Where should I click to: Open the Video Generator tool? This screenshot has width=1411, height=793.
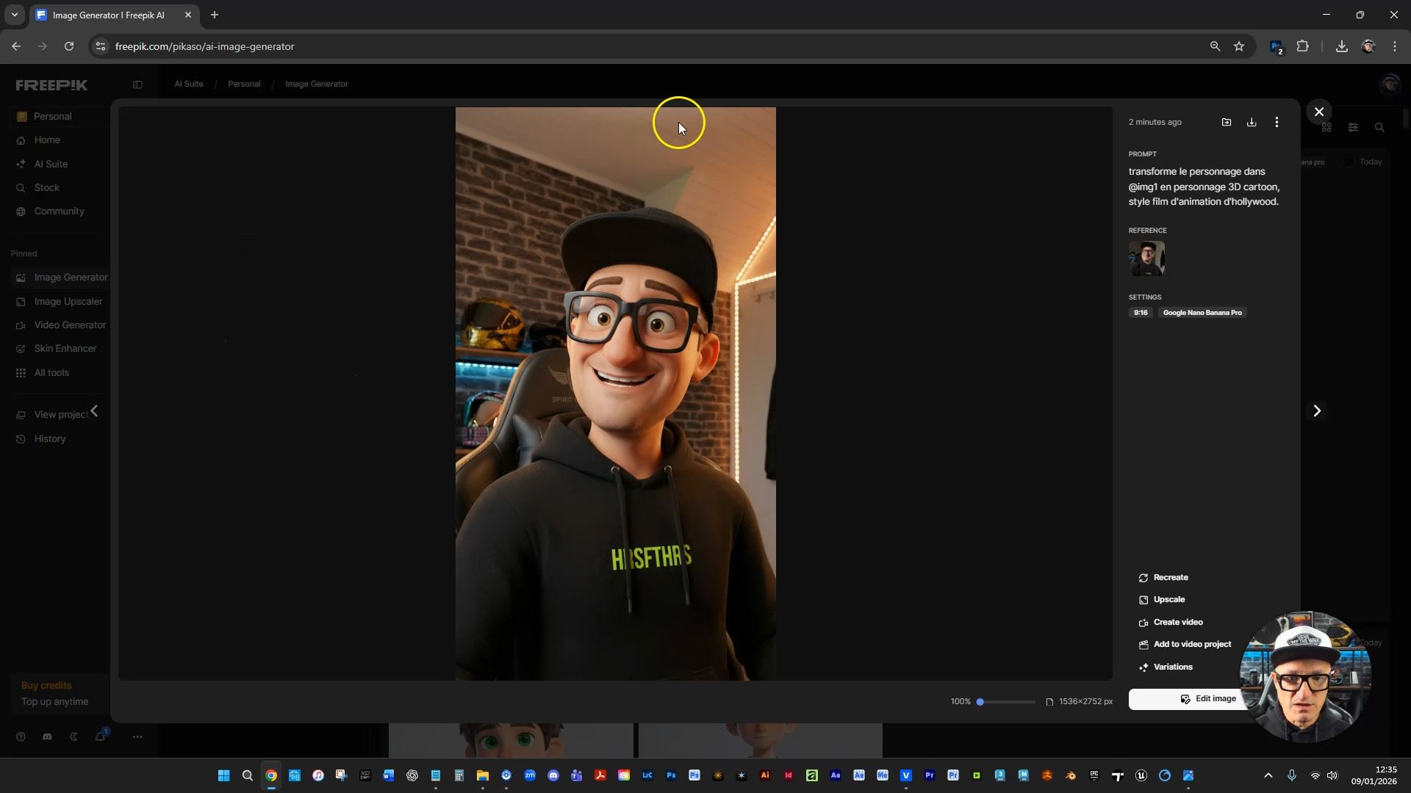[70, 325]
